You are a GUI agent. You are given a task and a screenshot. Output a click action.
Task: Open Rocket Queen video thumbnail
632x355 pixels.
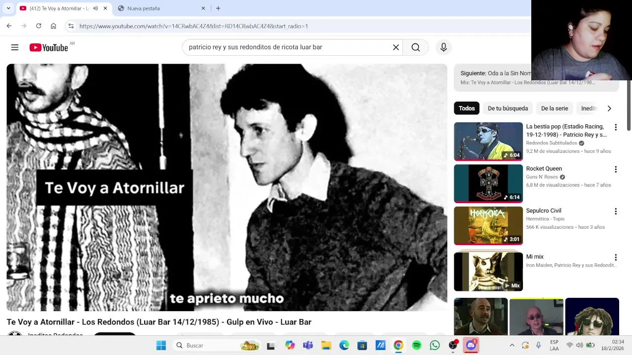click(x=488, y=183)
